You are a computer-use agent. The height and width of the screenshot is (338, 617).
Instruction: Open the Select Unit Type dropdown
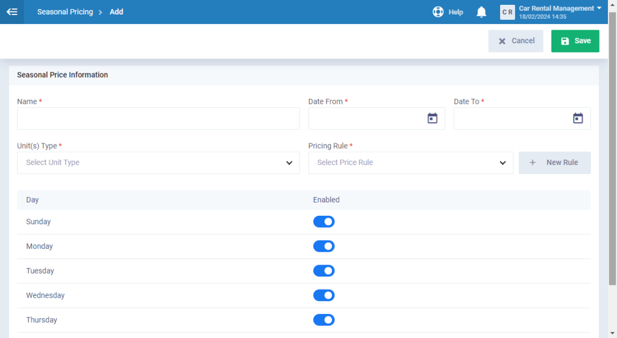coord(158,163)
